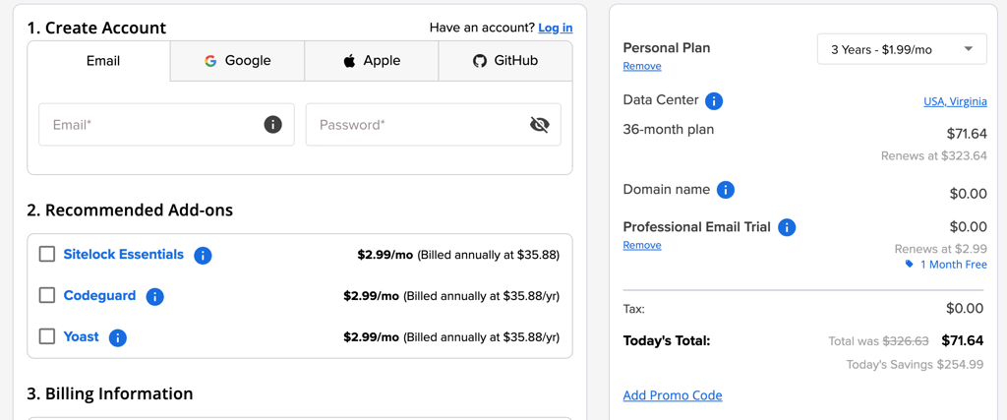This screenshot has width=1007, height=420.
Task: Remove the Professional Email Trial via Remove link
Action: pyautogui.click(x=642, y=245)
